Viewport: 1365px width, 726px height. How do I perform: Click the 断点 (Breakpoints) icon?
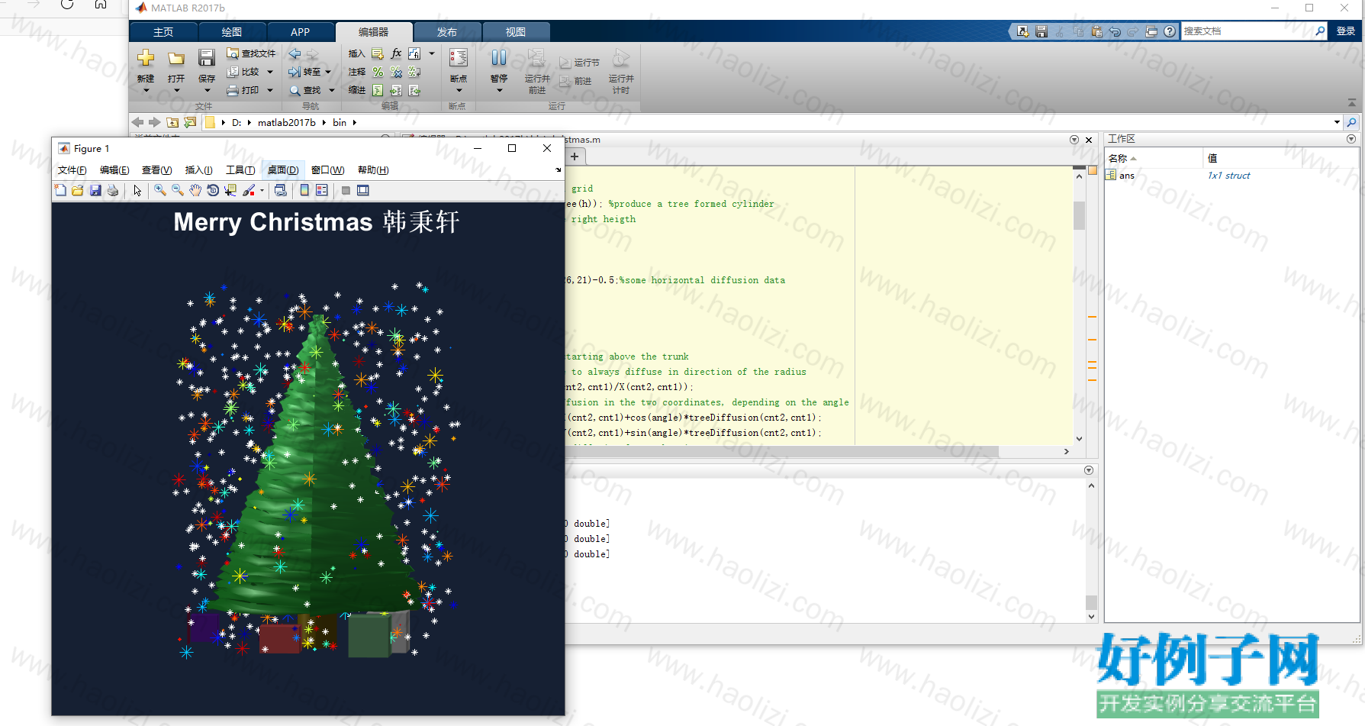(x=459, y=58)
